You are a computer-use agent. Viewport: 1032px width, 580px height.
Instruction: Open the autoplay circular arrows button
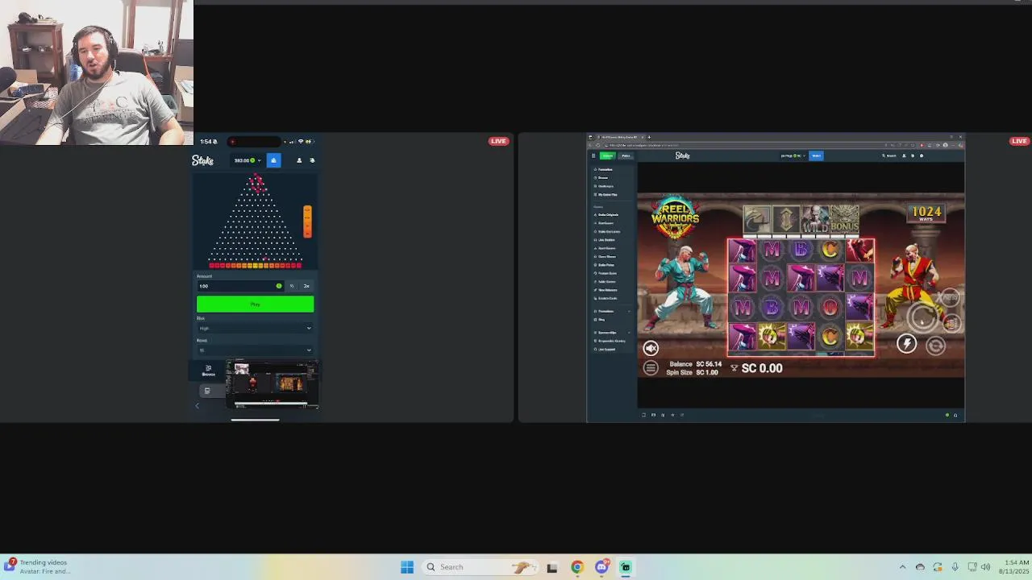(935, 346)
